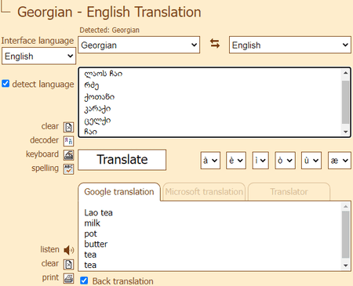Toggle the detect language checkbox
Viewport: 353px width, 286px height.
click(x=5, y=84)
